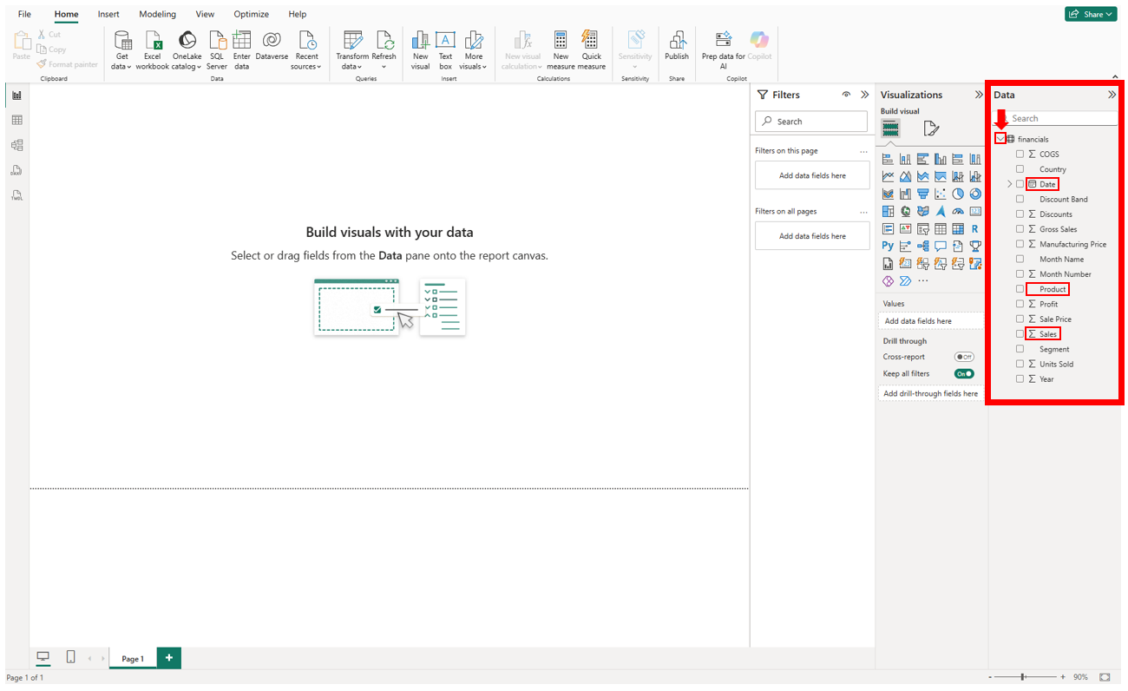Collapse the Filters pane

tap(864, 95)
